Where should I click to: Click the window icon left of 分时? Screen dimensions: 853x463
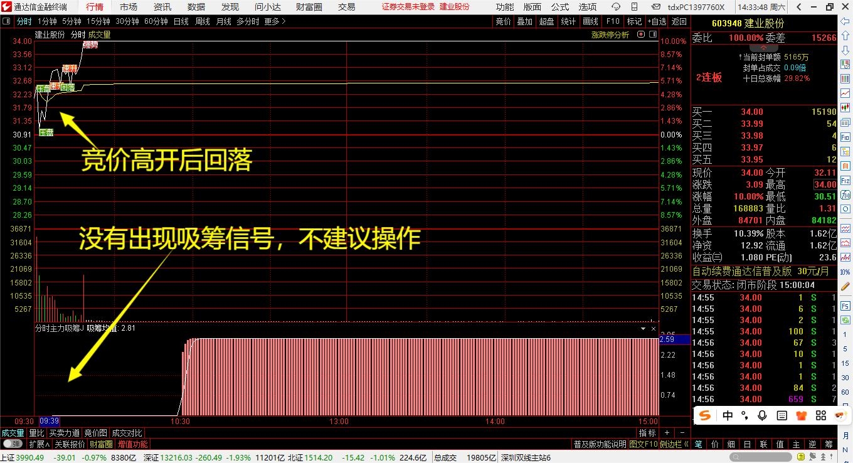[6, 21]
